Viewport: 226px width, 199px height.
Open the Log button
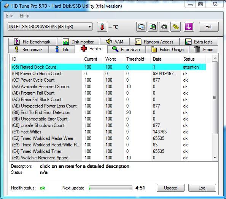(x=202, y=188)
